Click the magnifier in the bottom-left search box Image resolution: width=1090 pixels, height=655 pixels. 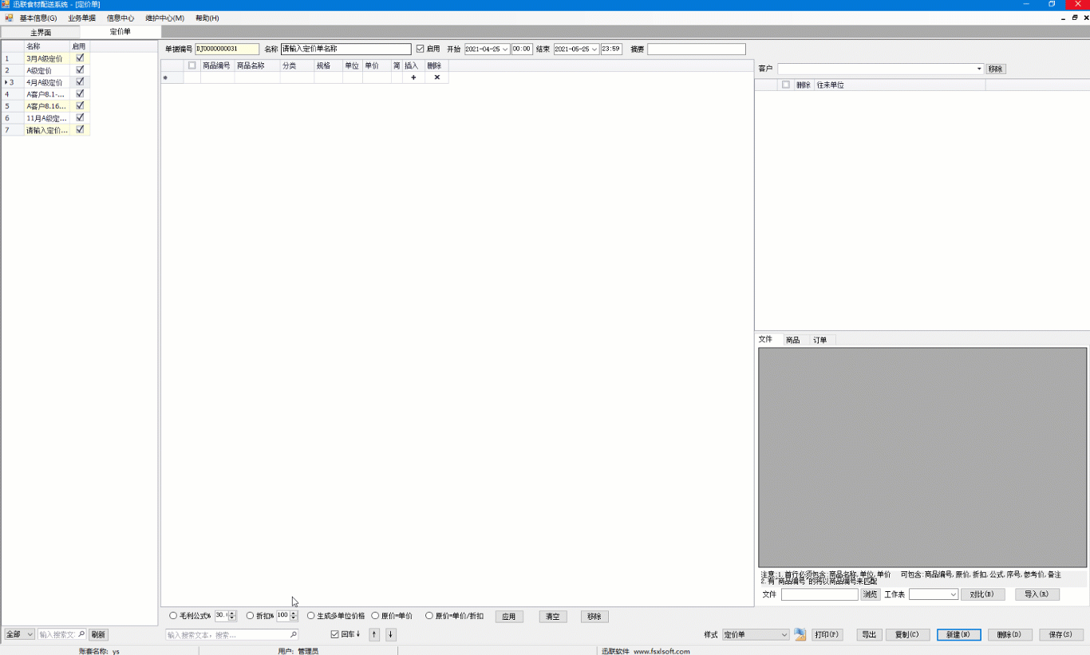[x=81, y=634]
